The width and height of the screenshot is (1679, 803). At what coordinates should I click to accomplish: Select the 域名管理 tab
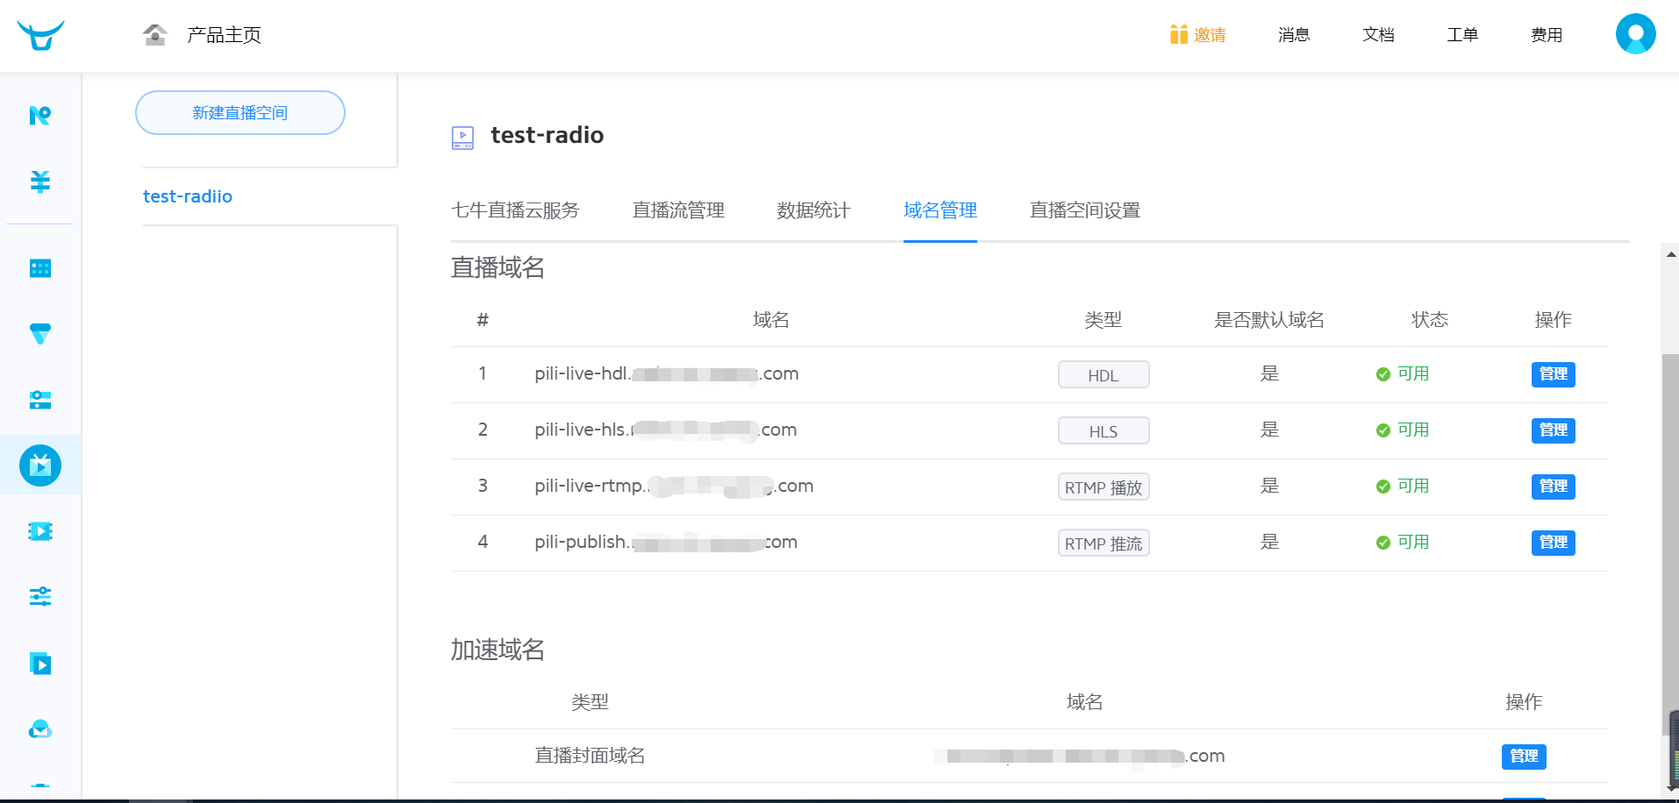pos(940,210)
